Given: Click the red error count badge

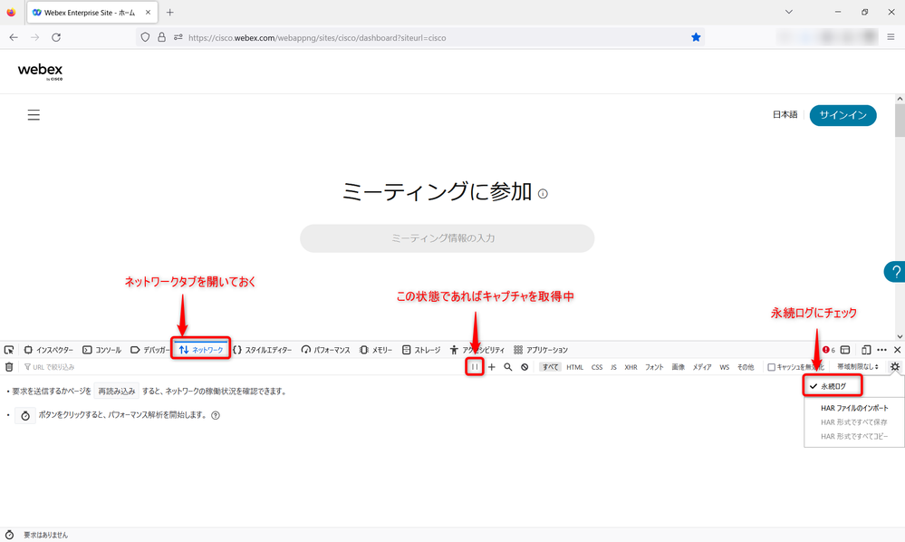Looking at the screenshot, I should pyautogui.click(x=829, y=350).
